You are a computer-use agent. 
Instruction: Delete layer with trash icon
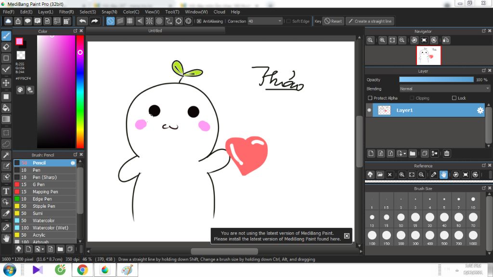447,153
